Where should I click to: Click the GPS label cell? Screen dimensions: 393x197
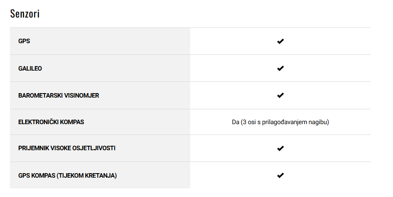(100, 41)
